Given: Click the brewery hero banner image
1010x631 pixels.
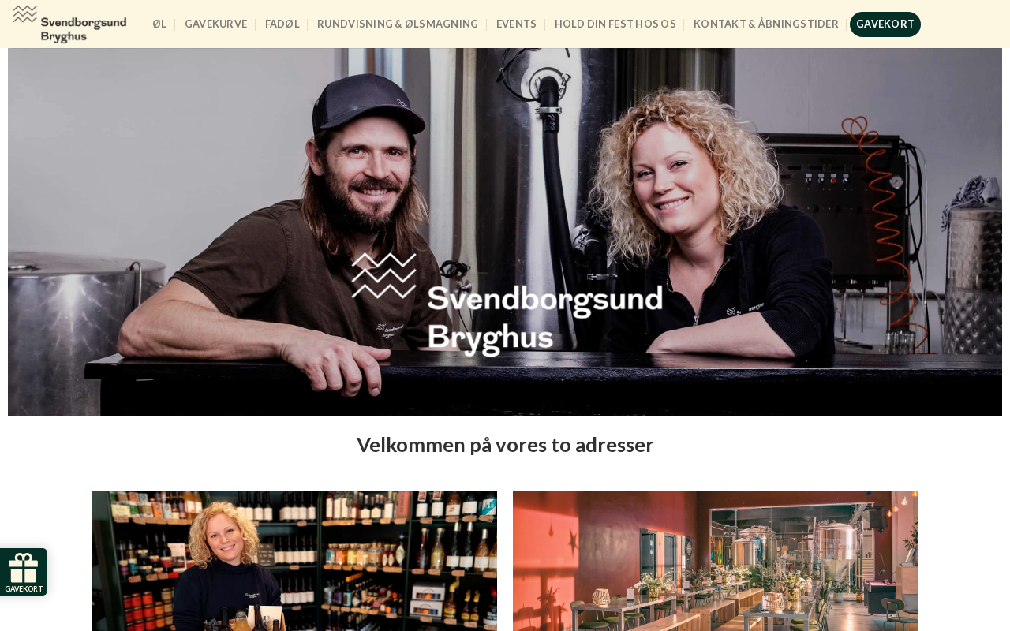Looking at the screenshot, I should point(505,232).
